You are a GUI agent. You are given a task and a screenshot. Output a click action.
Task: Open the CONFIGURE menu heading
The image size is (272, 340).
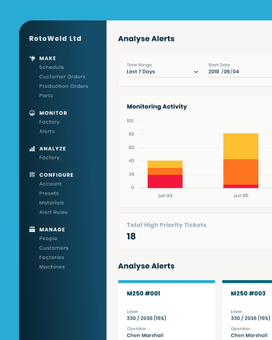point(56,175)
